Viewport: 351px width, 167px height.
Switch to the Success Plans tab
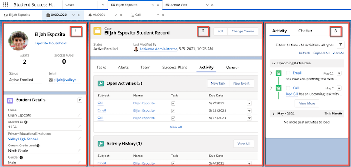[175, 68]
